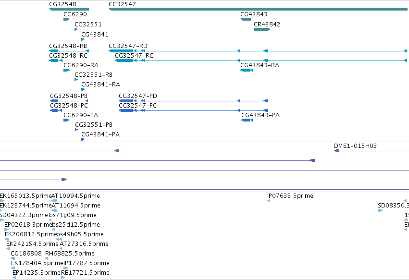Click the CG32547-RD label text
409x280 pixels.
coord(128,46)
